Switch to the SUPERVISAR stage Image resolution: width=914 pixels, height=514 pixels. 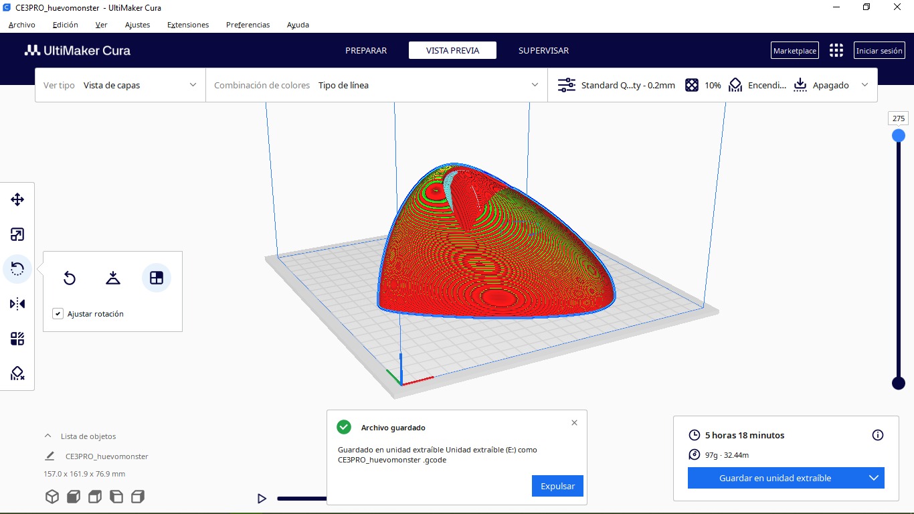(543, 50)
